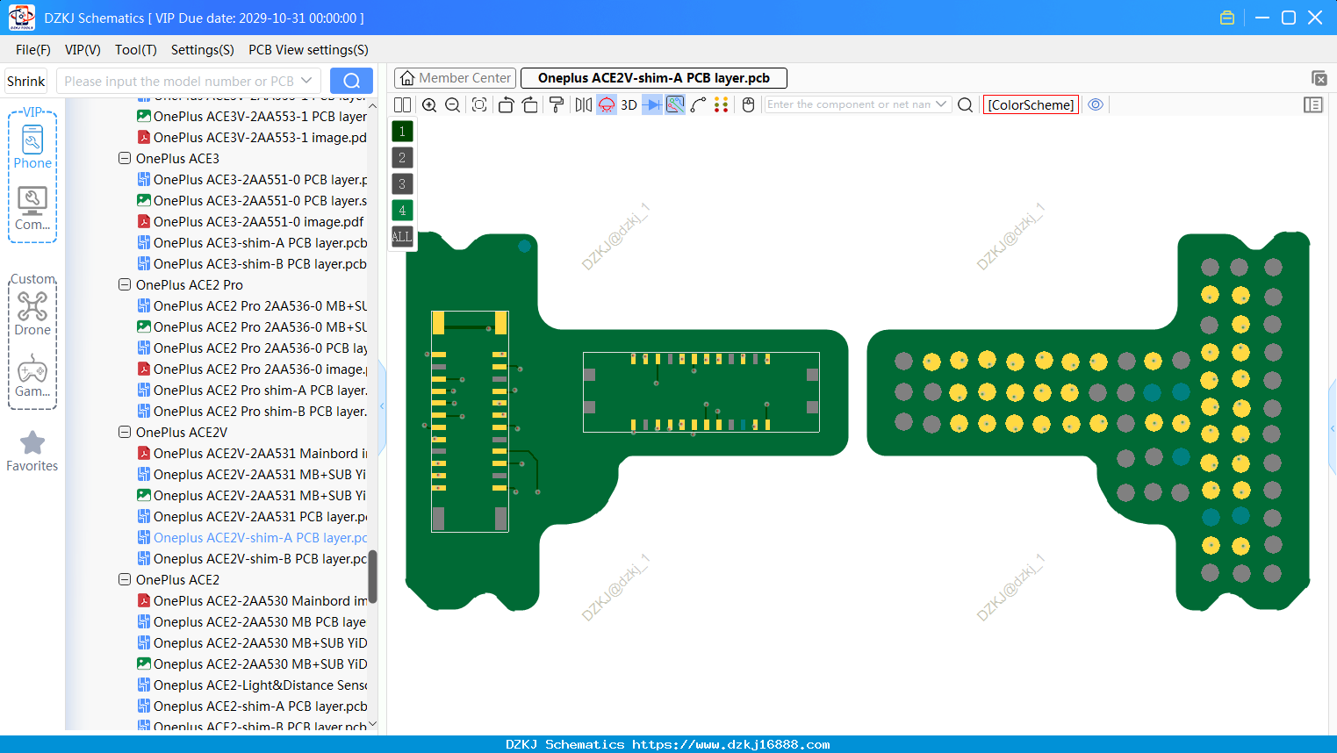This screenshot has height=753, width=1337.
Task: Switch to 3D view
Action: [629, 104]
